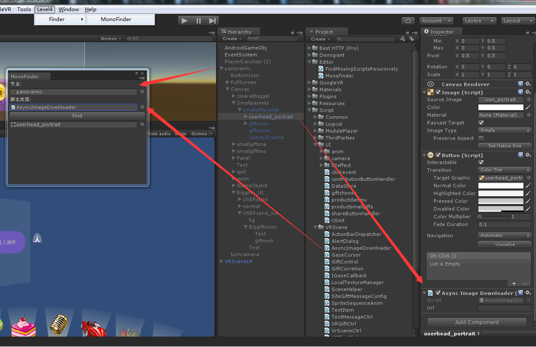
Task: Toggle the Hierarchy panel lock icon
Action: click(293, 32)
